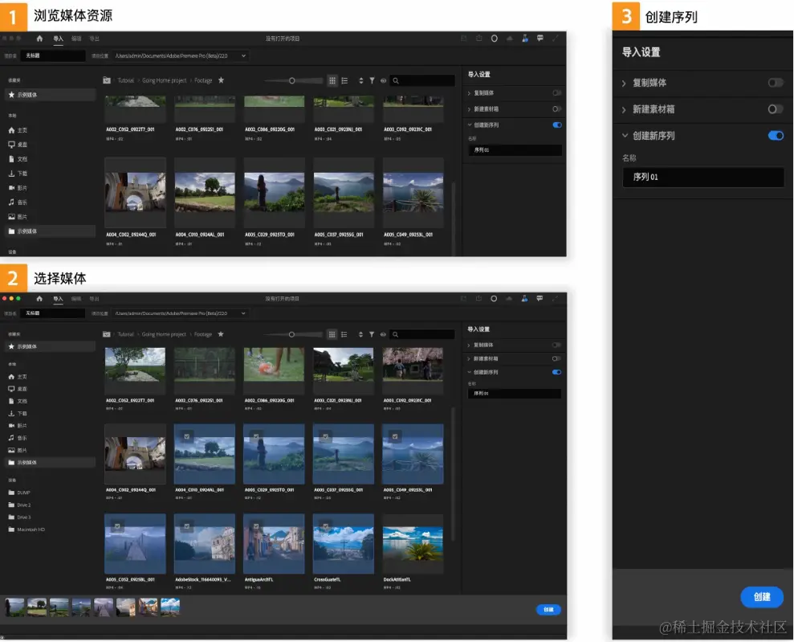794x642 pixels.
Task: Click the Home icon in the step 2 window
Action: 39,298
